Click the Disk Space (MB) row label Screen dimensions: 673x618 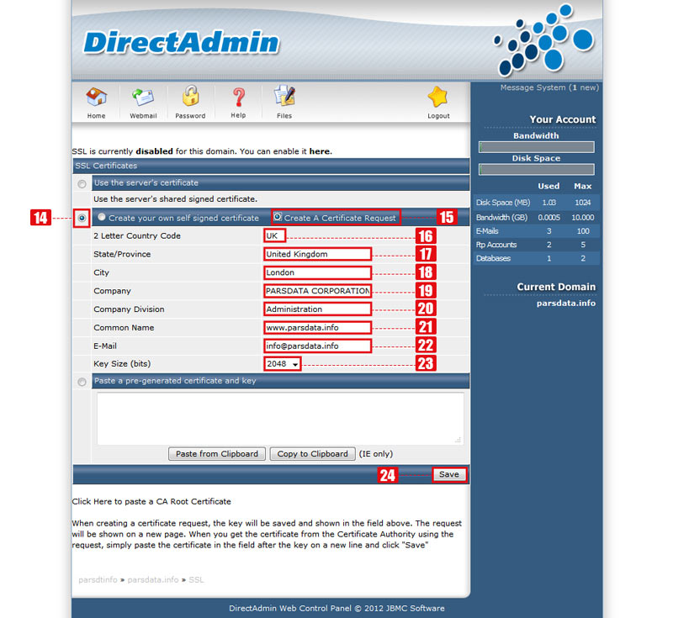point(503,203)
